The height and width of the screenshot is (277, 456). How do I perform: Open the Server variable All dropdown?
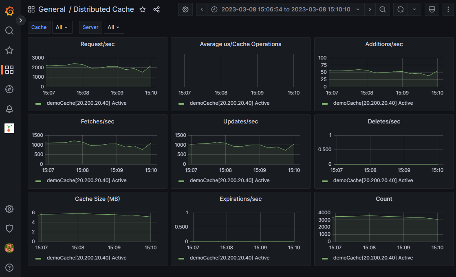click(114, 27)
